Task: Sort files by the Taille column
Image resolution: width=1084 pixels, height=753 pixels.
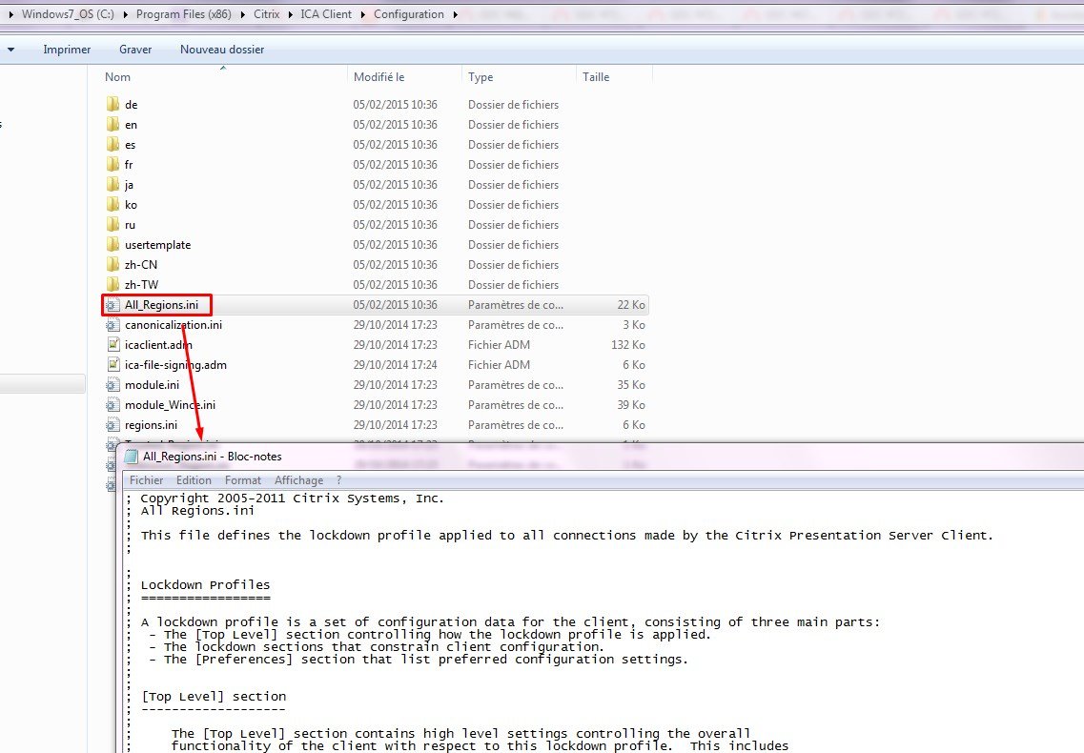Action: pos(596,77)
